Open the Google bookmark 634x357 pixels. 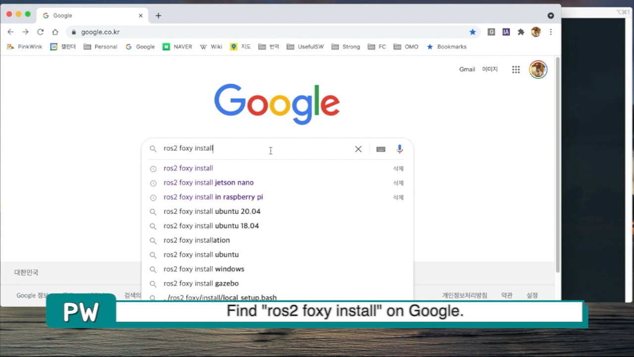click(140, 47)
